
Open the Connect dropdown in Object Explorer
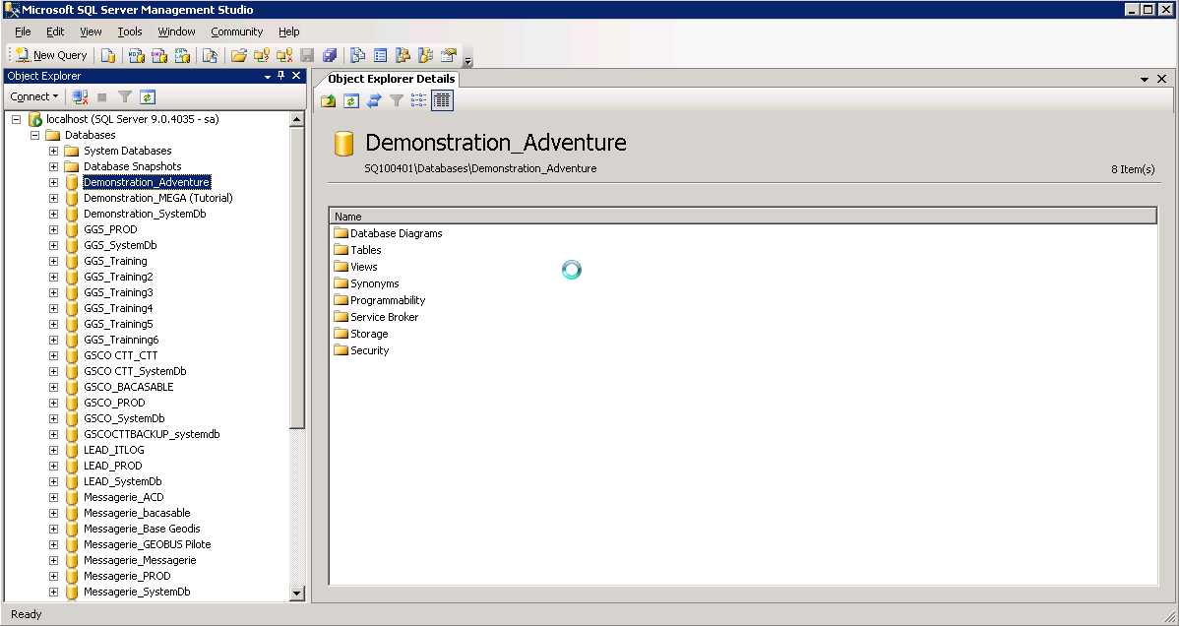coord(34,97)
